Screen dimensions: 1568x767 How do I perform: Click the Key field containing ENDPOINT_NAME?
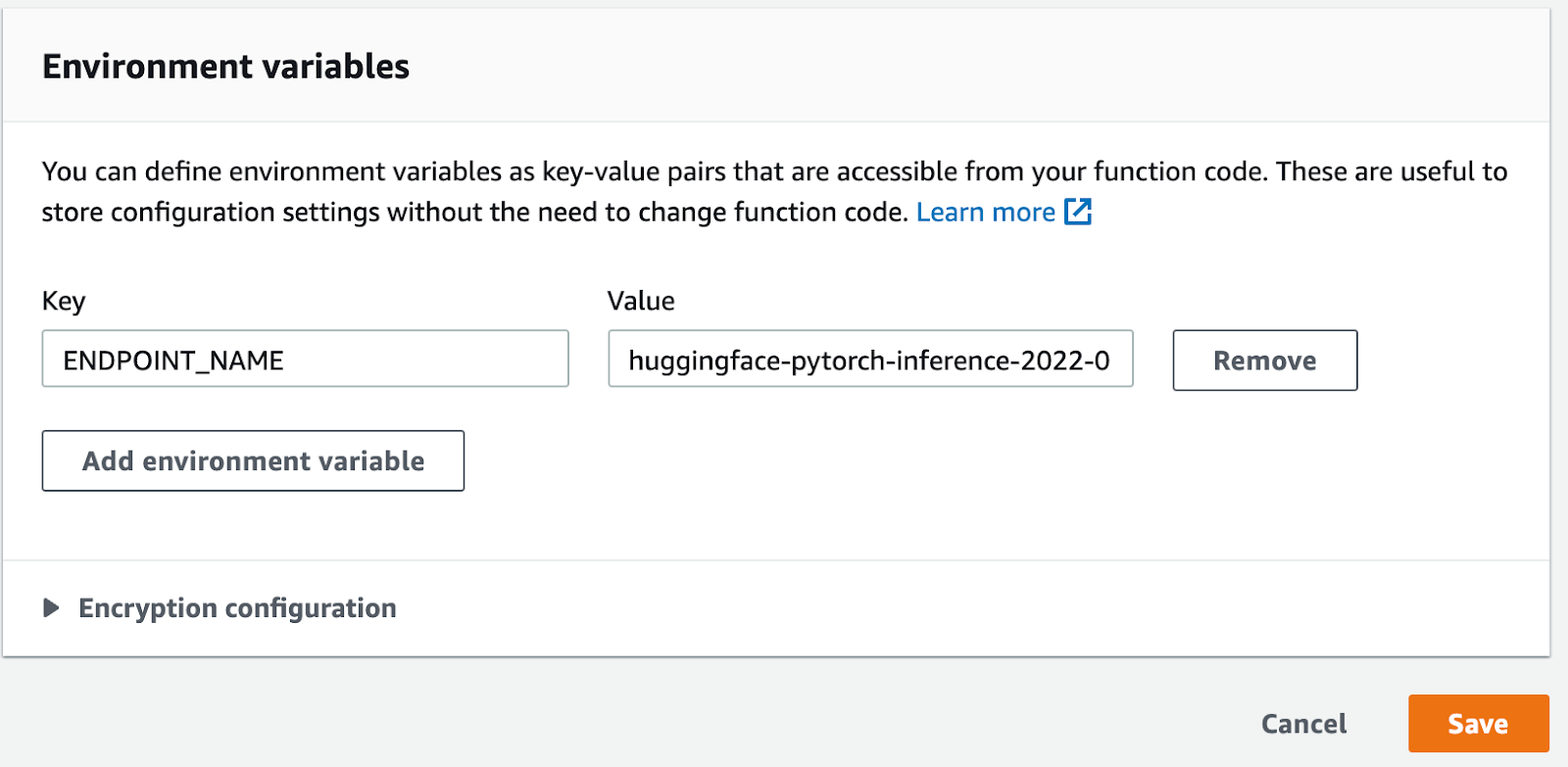pos(305,360)
